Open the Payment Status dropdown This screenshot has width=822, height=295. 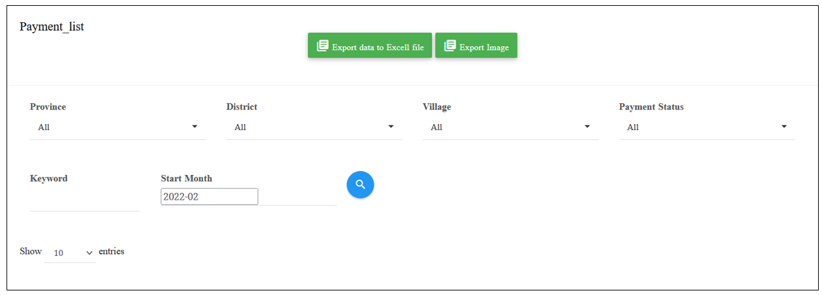click(x=707, y=127)
